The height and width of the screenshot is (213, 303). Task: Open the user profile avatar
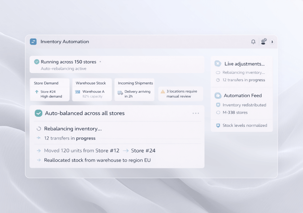tap(264, 42)
